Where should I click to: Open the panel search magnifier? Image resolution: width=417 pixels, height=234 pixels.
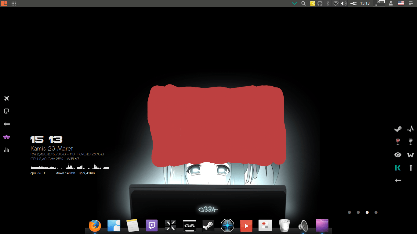click(303, 3)
